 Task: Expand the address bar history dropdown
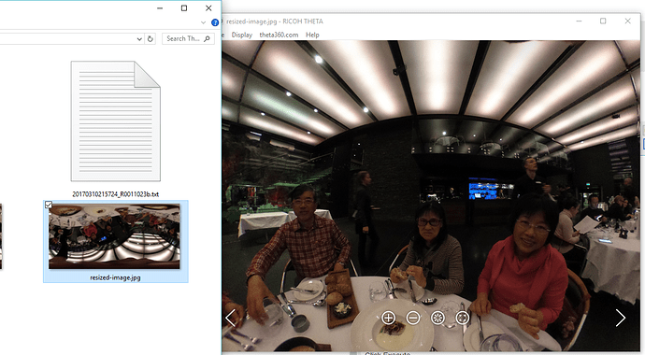pyautogui.click(x=139, y=39)
